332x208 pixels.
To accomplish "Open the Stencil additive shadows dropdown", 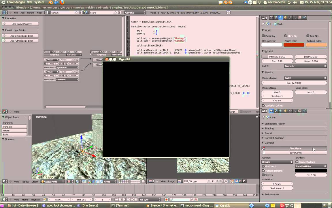I will click(x=311, y=166).
